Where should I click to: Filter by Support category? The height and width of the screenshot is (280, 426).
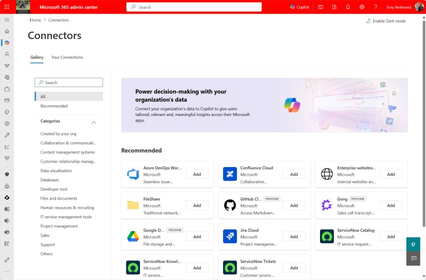tap(48, 244)
